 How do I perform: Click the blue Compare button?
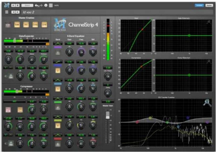[x=199, y=5]
